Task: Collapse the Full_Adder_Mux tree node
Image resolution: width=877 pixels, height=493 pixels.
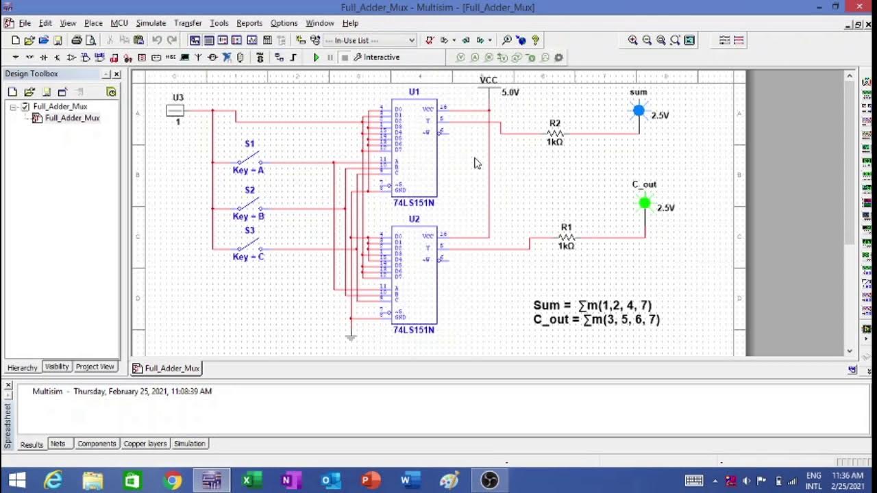Action: (13, 107)
